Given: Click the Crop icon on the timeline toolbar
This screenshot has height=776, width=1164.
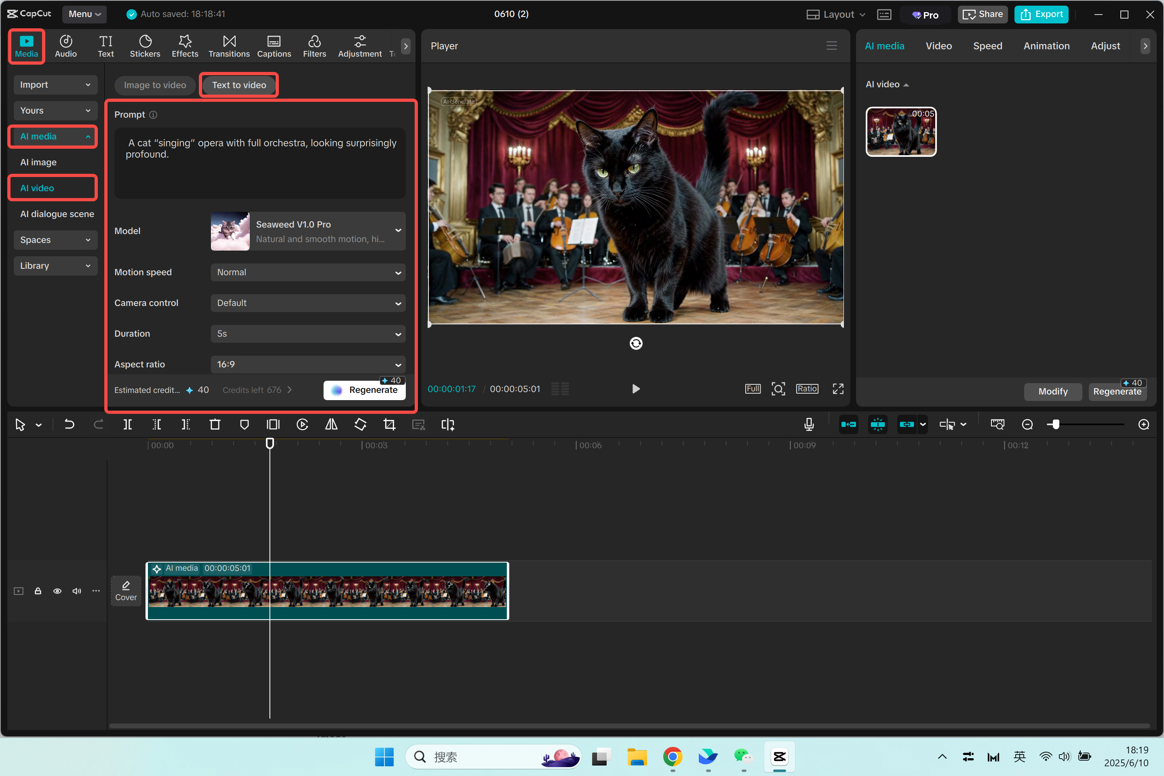Looking at the screenshot, I should [390, 424].
